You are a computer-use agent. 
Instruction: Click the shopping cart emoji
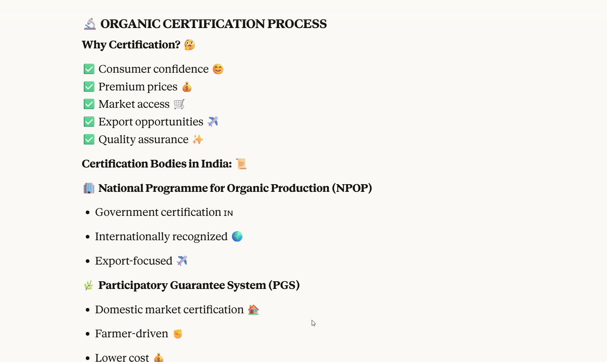click(179, 104)
